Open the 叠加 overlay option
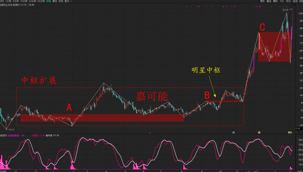This screenshot has height=172, width=303. tap(269, 1)
